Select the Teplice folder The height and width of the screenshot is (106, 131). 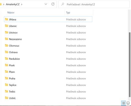click(x=48, y=85)
